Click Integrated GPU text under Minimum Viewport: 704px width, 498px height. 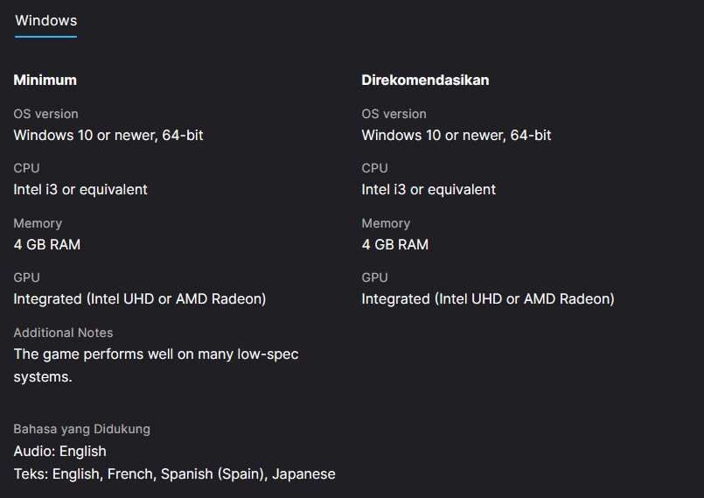[x=140, y=299]
